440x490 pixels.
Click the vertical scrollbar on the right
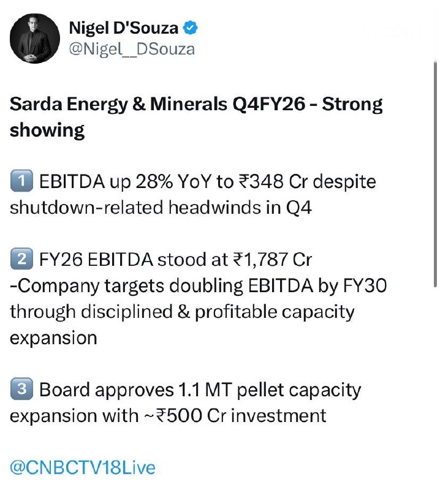(435, 174)
